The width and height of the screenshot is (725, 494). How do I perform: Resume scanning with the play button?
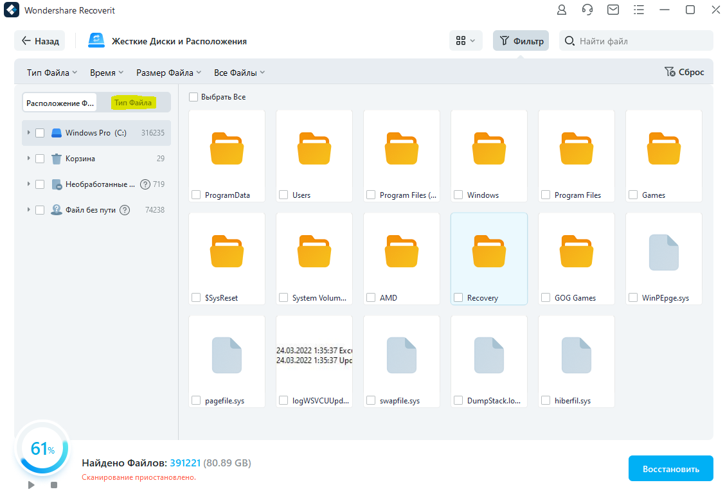[31, 485]
